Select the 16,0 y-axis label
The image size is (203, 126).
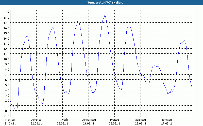(7, 28)
